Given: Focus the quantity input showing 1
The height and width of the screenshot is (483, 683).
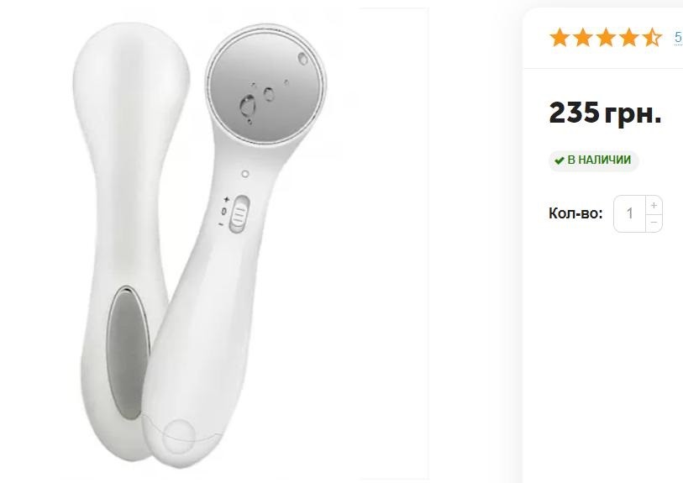Looking at the screenshot, I should [629, 213].
